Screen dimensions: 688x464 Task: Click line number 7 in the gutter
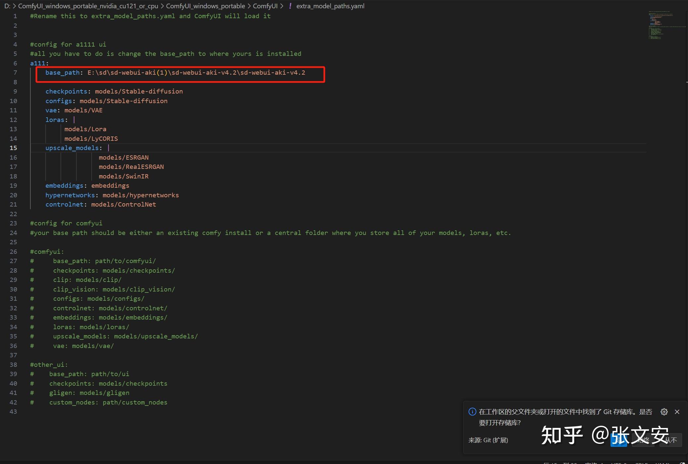(15, 73)
